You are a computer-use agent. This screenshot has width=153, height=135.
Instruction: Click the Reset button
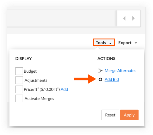[110, 115]
